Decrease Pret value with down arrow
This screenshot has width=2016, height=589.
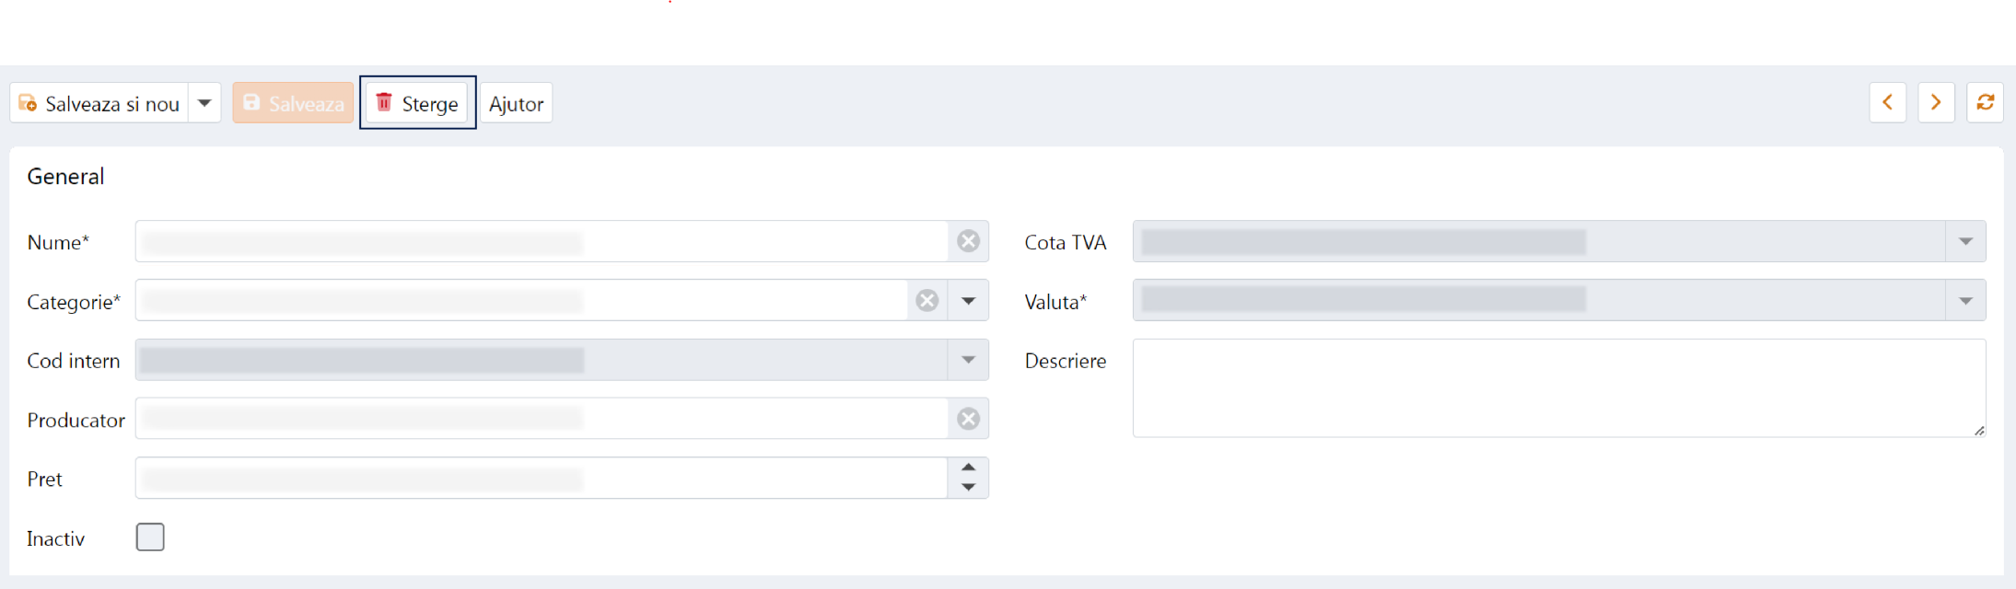point(968,488)
